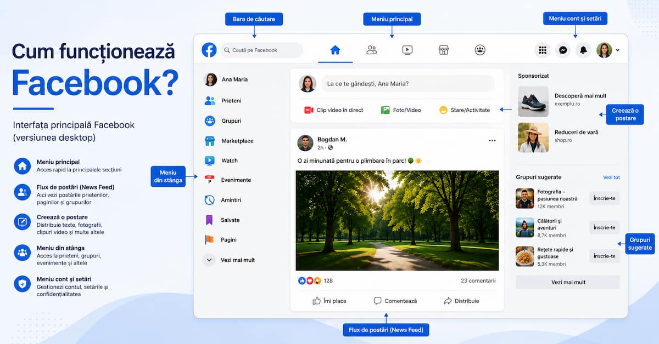The height and width of the screenshot is (344, 659).
Task: Choose Stare/Activitate for a post
Action: [x=465, y=110]
